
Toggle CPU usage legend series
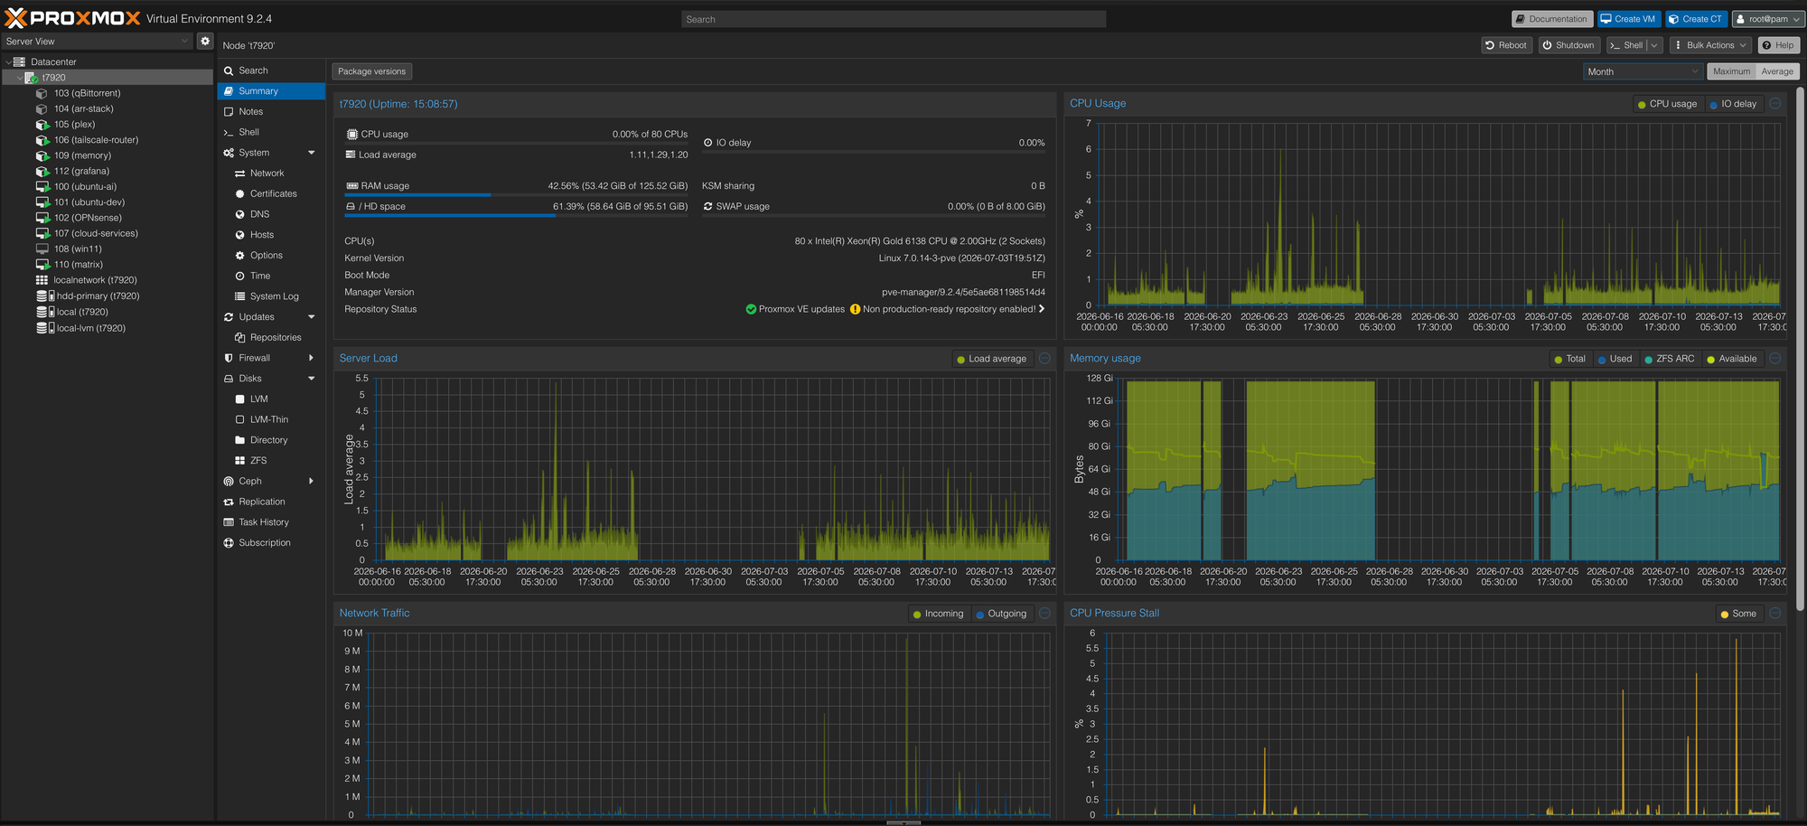[x=1667, y=104]
